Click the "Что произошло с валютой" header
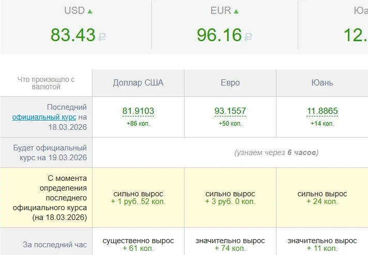The image size is (368, 255). 46,83
